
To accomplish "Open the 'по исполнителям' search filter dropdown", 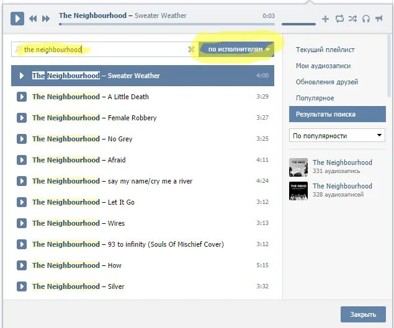I will click(x=236, y=49).
